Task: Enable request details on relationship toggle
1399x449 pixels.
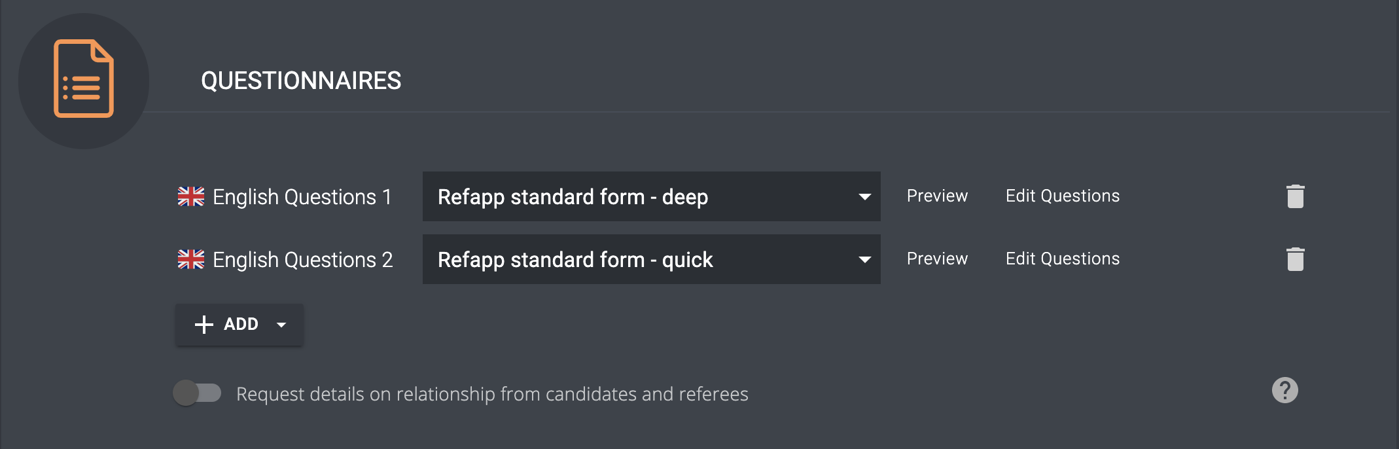Action: coord(197,393)
